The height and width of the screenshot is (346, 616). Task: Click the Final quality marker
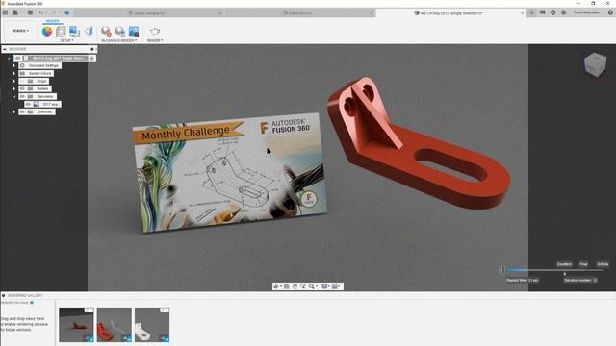pos(584,264)
